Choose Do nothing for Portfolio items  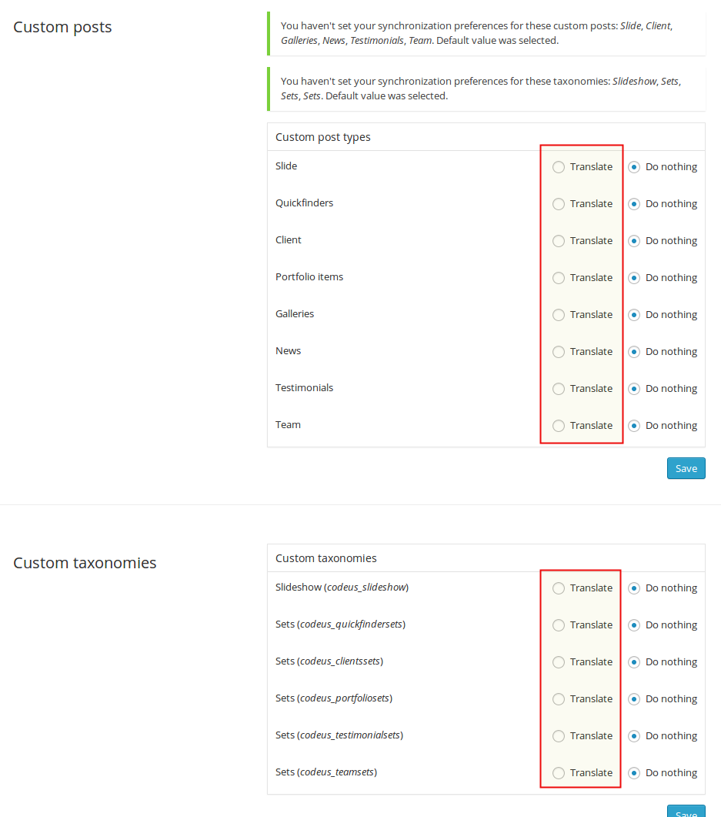pos(633,278)
